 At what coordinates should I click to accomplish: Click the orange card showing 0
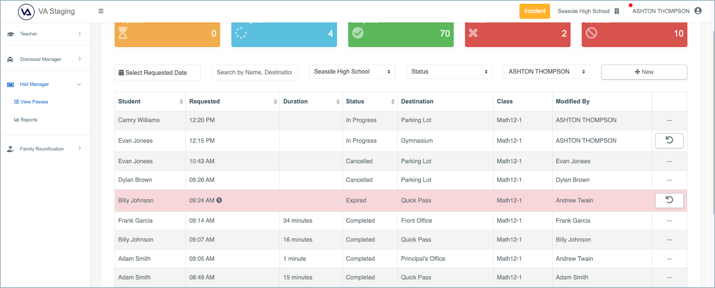coord(167,34)
